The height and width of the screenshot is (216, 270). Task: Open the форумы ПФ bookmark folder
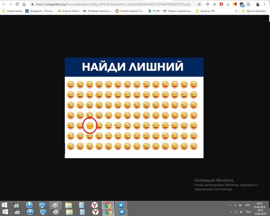point(209,11)
